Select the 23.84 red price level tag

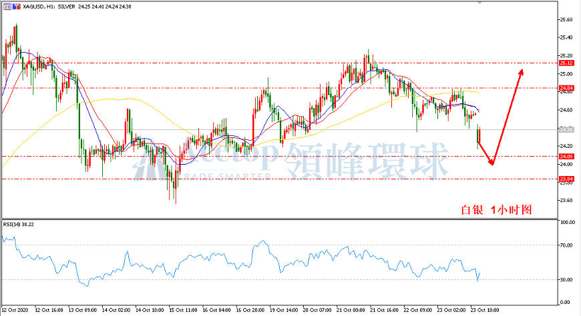(566, 179)
